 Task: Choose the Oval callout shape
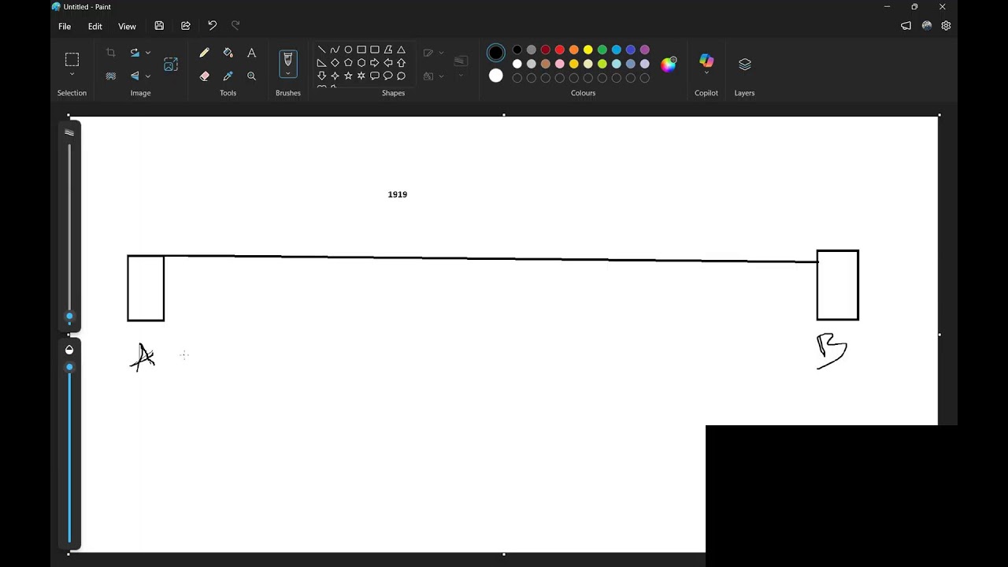388,76
